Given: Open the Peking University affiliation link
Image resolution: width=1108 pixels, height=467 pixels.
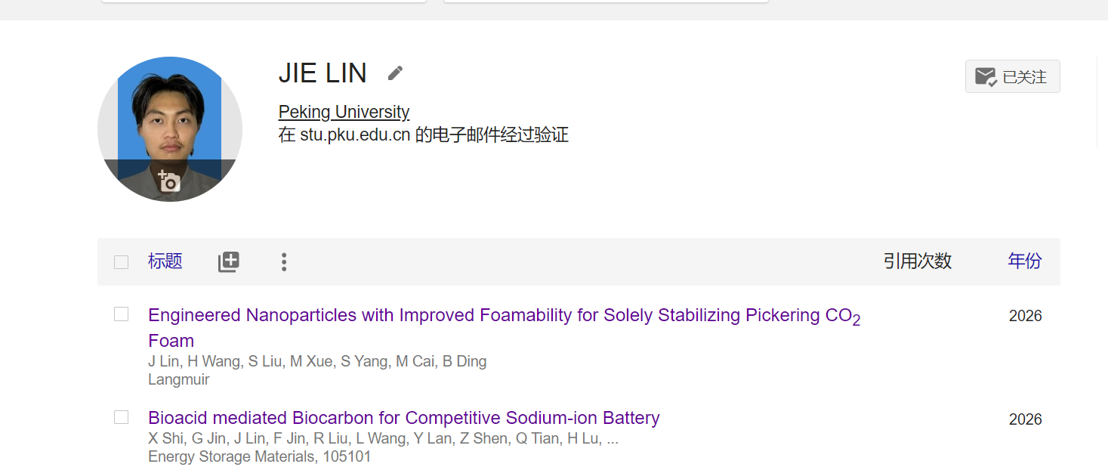Looking at the screenshot, I should coord(344,112).
